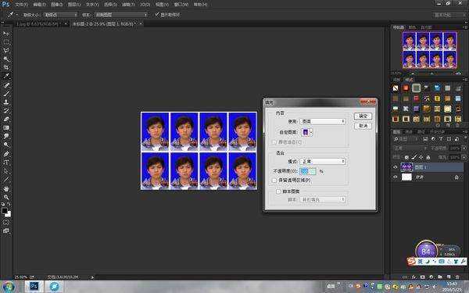Click foreground color swatch in toolbar

coord(5,211)
